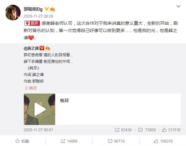The width and height of the screenshot is (186, 146).
Task: Click 薛之谦's crown membership badge
Action: pyautogui.click(x=48, y=48)
